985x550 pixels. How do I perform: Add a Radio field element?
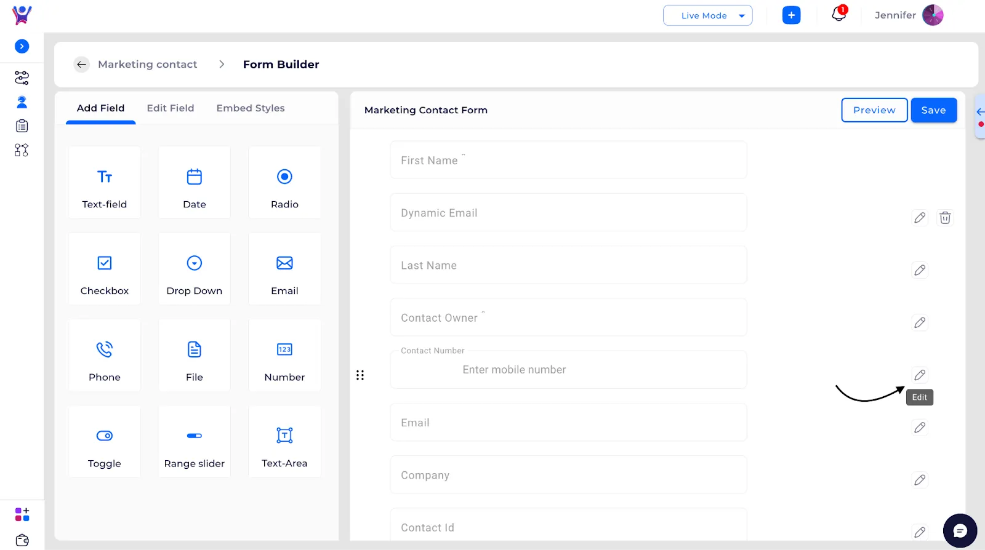pos(284,182)
